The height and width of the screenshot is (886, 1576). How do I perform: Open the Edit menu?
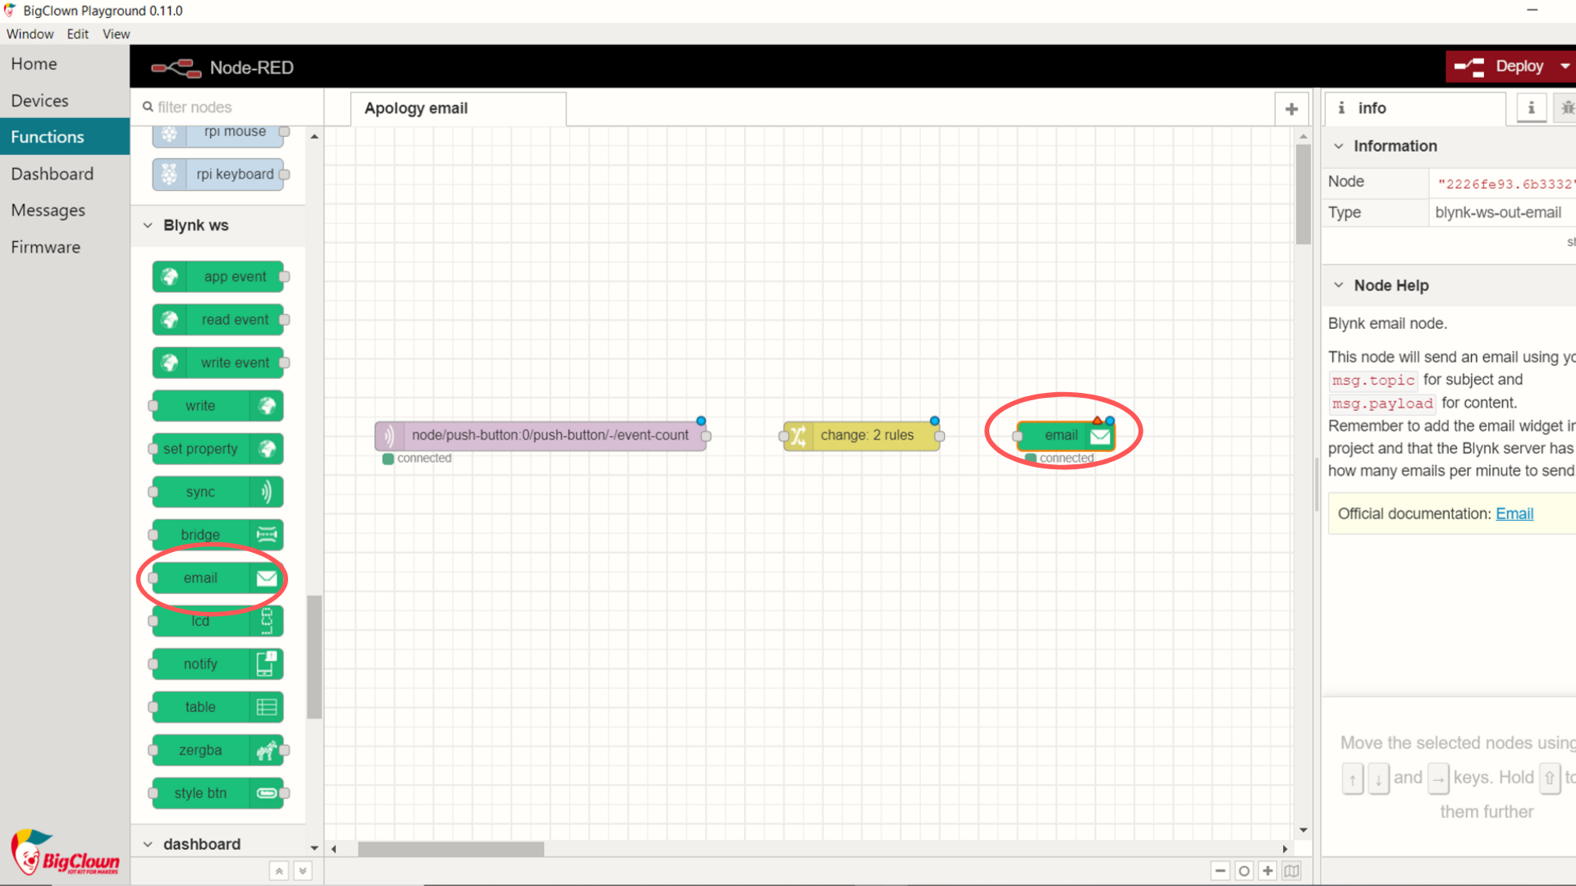pos(78,34)
